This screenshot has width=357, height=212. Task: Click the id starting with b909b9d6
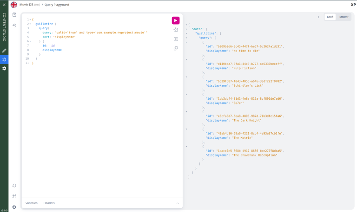249,46
